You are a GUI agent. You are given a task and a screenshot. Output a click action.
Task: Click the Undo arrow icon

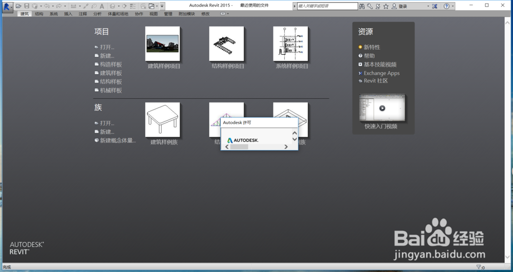click(x=47, y=6)
